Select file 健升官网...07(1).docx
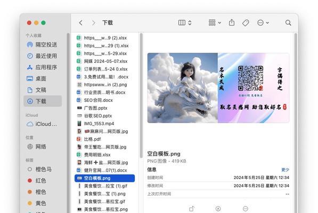The height and width of the screenshot is (213, 318). [104, 170]
